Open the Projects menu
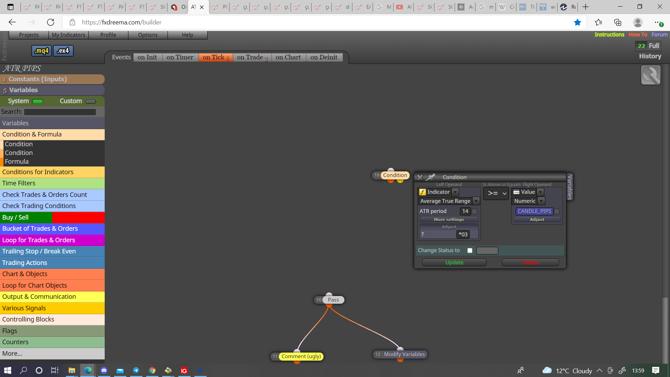670x377 pixels. [x=29, y=35]
